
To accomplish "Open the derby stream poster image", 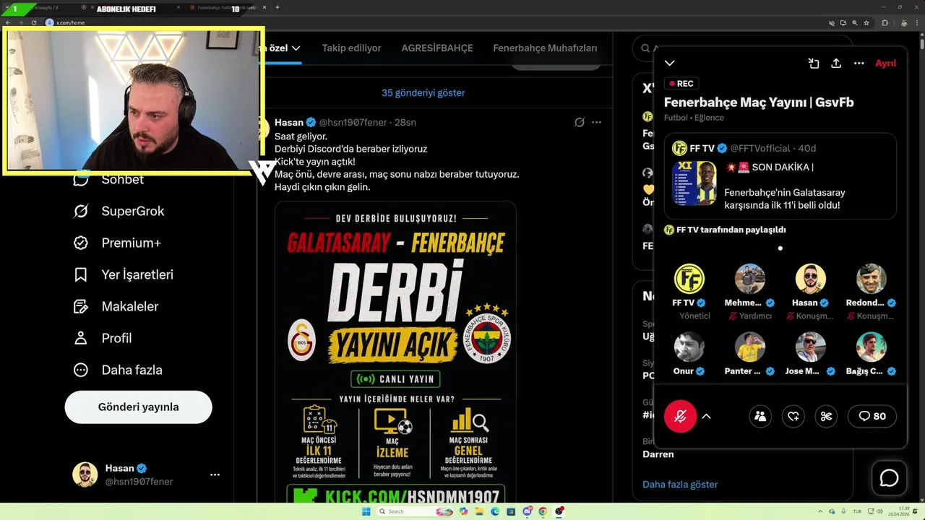I will pyautogui.click(x=395, y=352).
